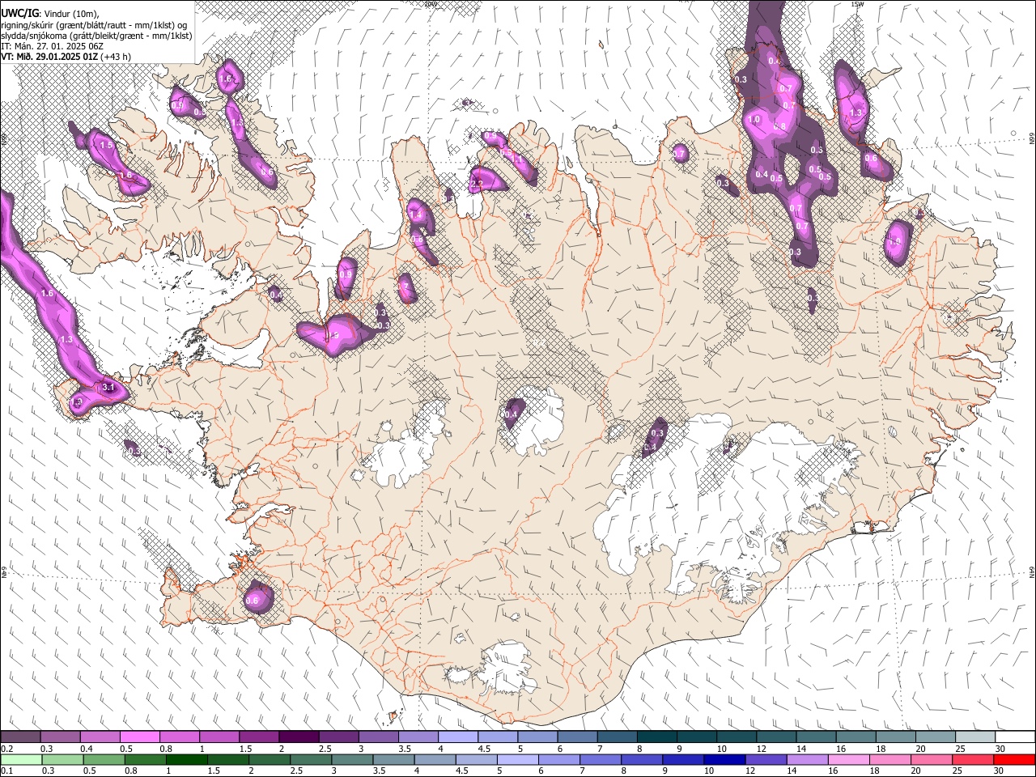1036x777 pixels.
Task: Pick lower legend swatch between 10 and 12
Action: click(x=724, y=759)
